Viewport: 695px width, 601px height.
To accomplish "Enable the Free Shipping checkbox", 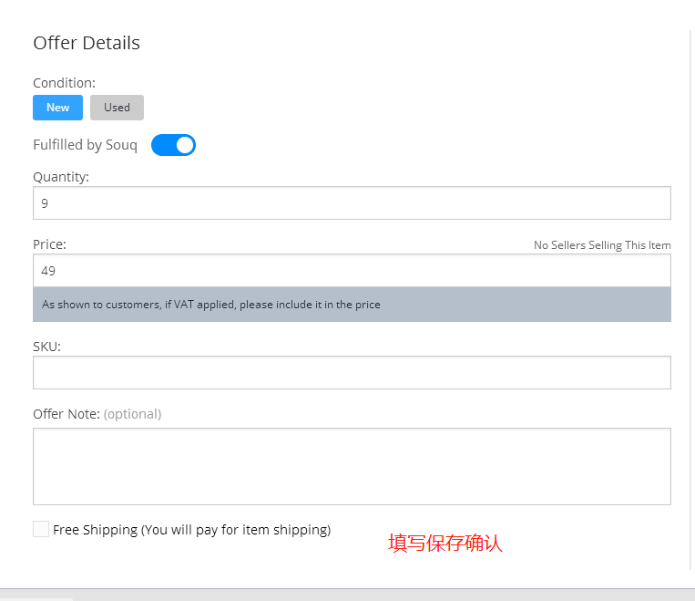I will 41,529.
